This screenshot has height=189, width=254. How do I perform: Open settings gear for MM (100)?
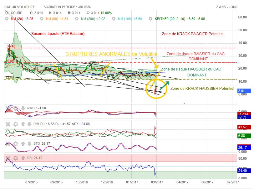pos(114,19)
